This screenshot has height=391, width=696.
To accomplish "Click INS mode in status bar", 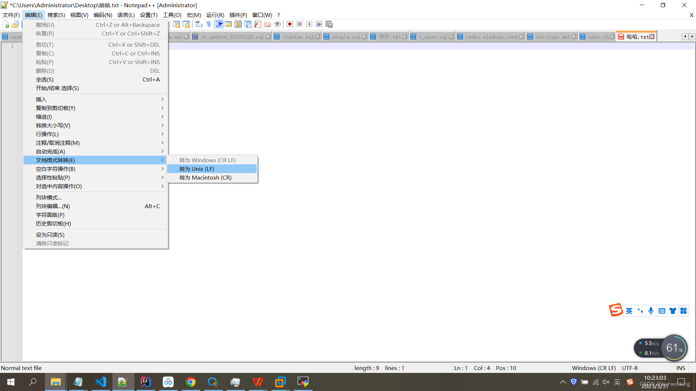I will [x=681, y=368].
